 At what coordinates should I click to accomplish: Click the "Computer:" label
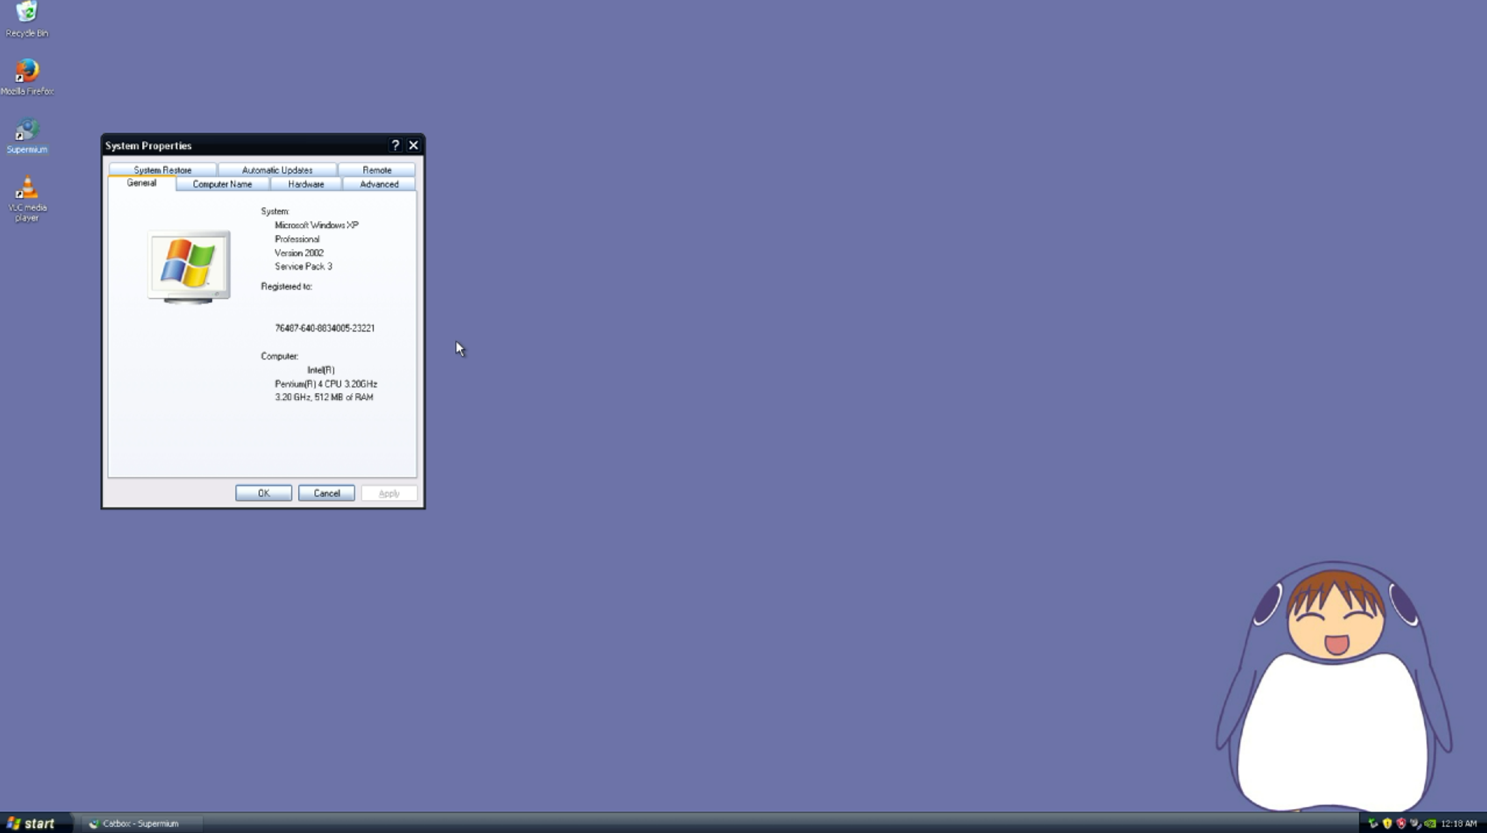click(x=280, y=356)
